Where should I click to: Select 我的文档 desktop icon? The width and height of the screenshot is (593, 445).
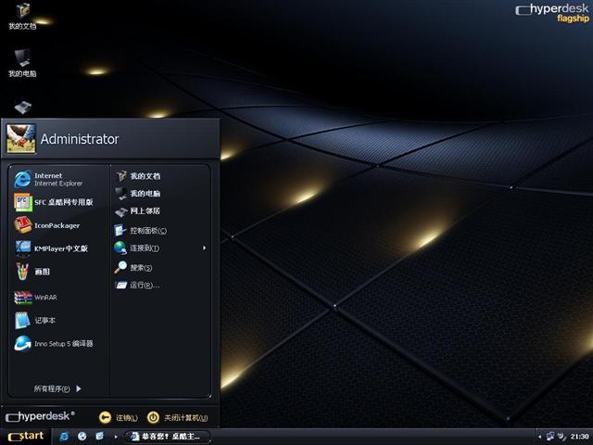point(22,17)
